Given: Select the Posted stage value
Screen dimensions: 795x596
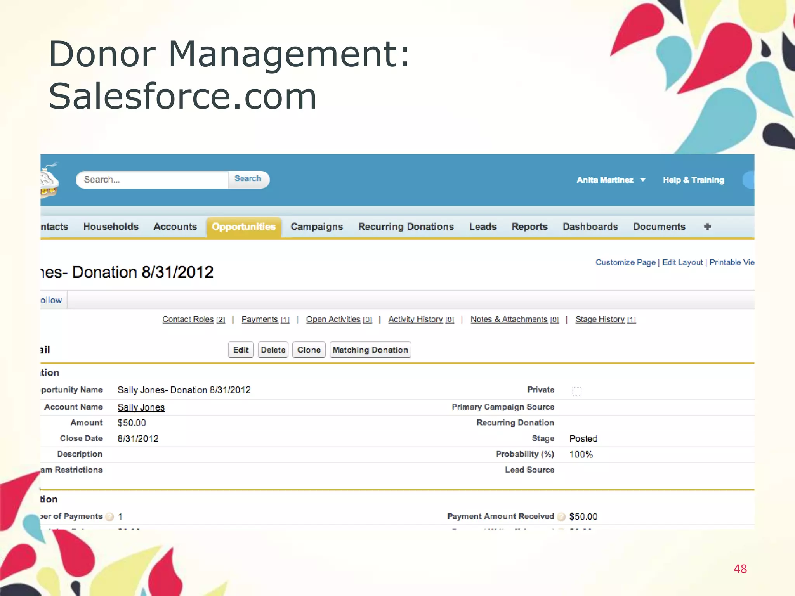Looking at the screenshot, I should (x=583, y=439).
